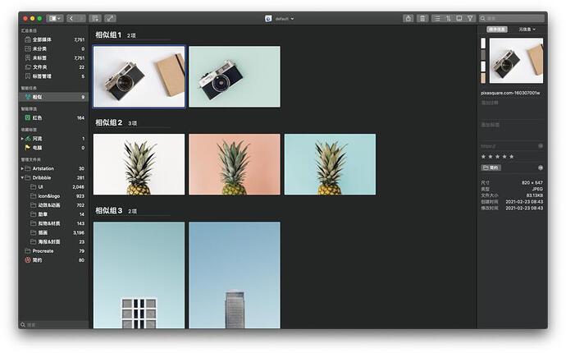Select the 简约 folder in sidebar
Viewport: 566px width, 353px height.
pyautogui.click(x=36, y=260)
